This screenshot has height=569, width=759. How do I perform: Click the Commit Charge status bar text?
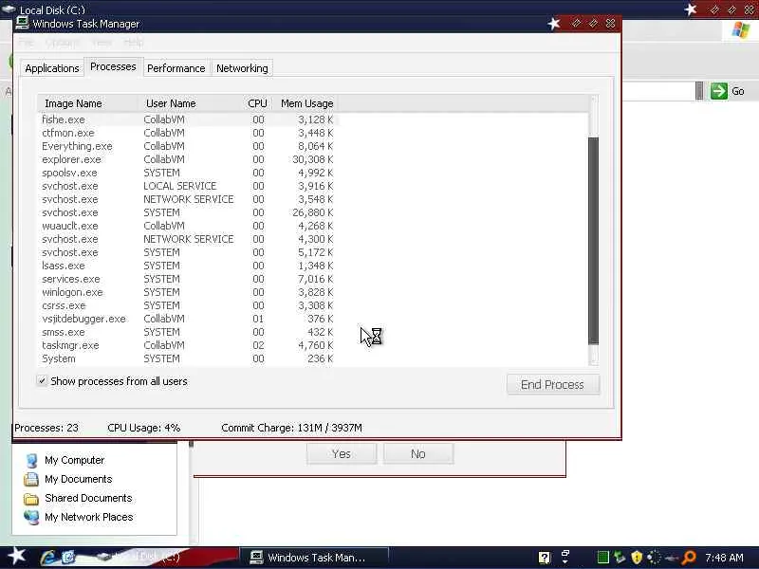click(291, 428)
